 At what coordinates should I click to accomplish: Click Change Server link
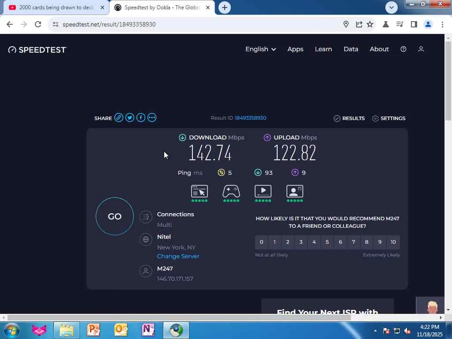point(178,256)
